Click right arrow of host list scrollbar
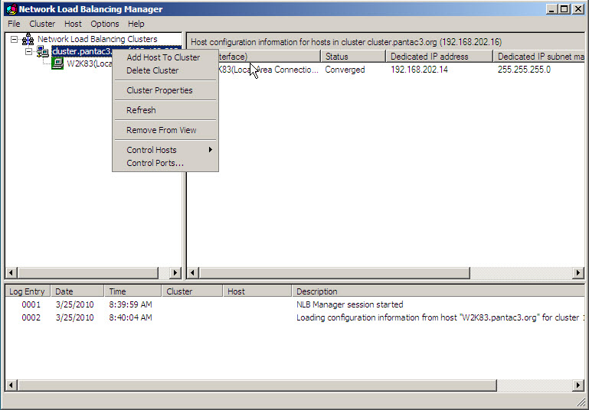The width and height of the screenshot is (589, 410). click(578, 273)
